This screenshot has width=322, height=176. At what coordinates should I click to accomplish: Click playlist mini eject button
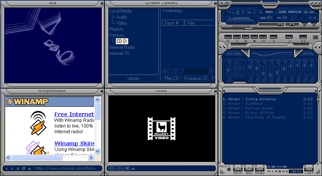pos(287,171)
